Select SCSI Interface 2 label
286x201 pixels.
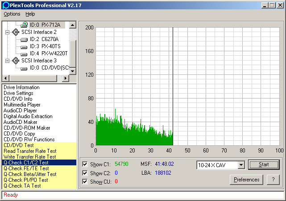click(39, 32)
